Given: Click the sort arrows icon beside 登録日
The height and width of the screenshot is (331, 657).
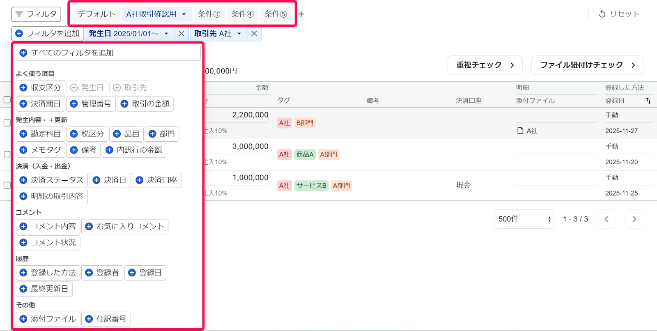Looking at the screenshot, I should coord(648,101).
